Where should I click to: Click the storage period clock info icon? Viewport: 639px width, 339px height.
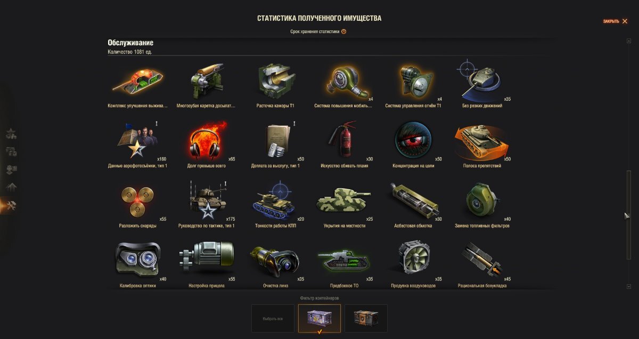343,31
